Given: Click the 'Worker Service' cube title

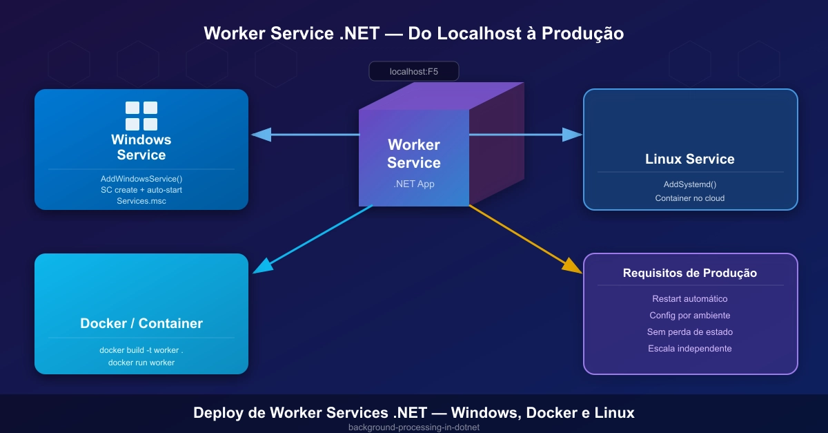Looking at the screenshot, I should click(x=414, y=154).
